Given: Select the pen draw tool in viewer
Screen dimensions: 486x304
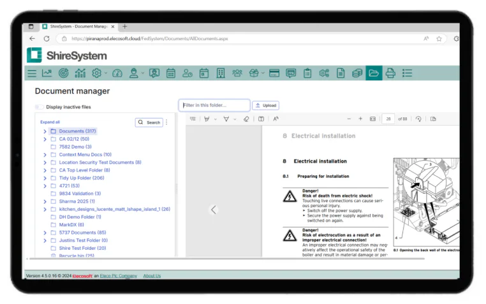Looking at the screenshot, I should (x=226, y=119).
